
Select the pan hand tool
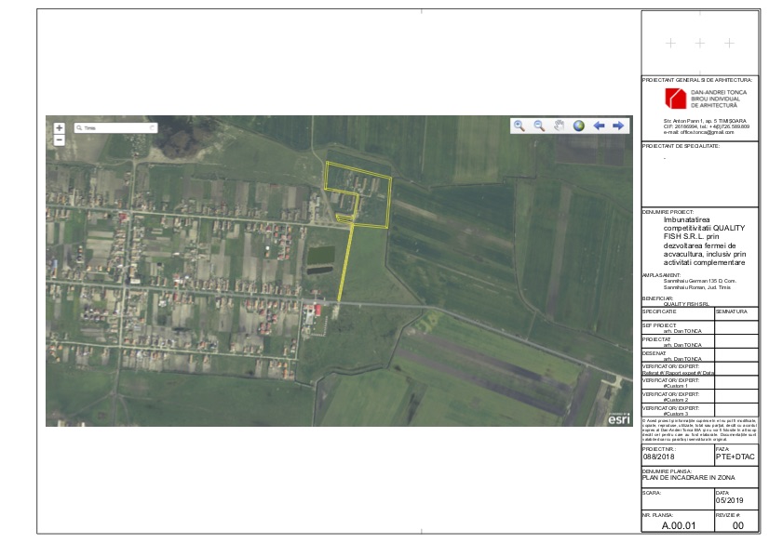559,126
